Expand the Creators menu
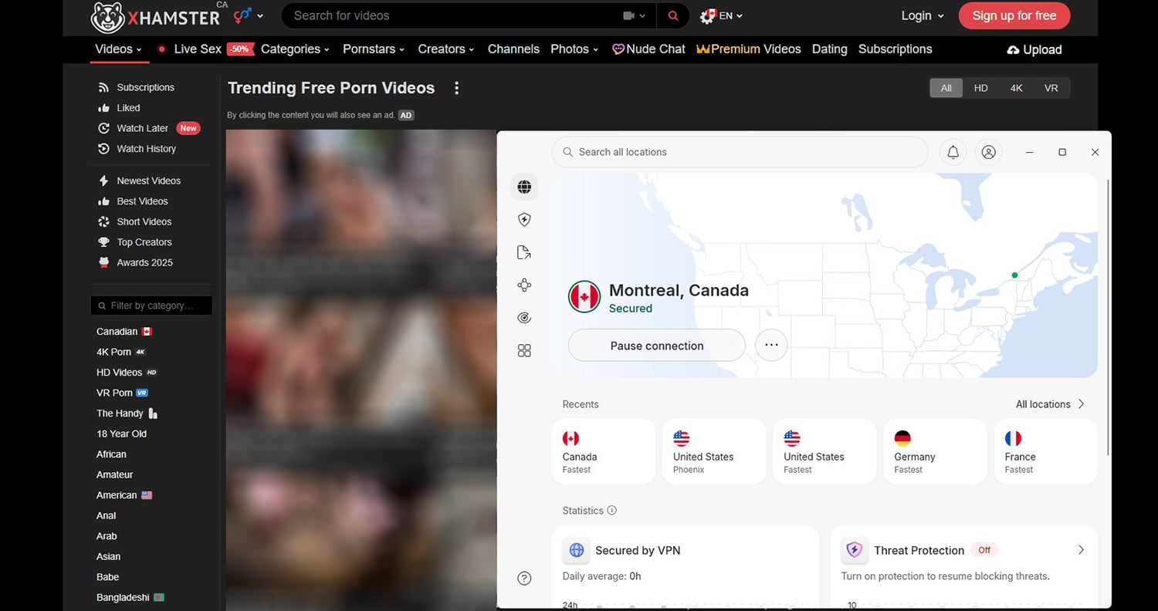This screenshot has width=1158, height=611. point(446,49)
